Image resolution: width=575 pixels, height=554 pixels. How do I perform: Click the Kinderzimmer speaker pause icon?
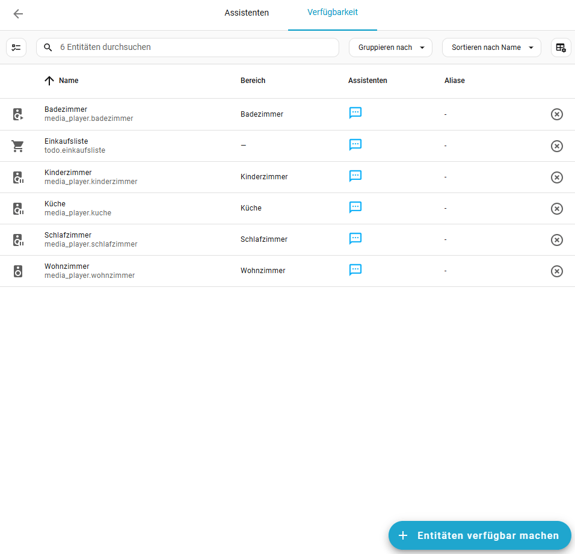(x=18, y=177)
